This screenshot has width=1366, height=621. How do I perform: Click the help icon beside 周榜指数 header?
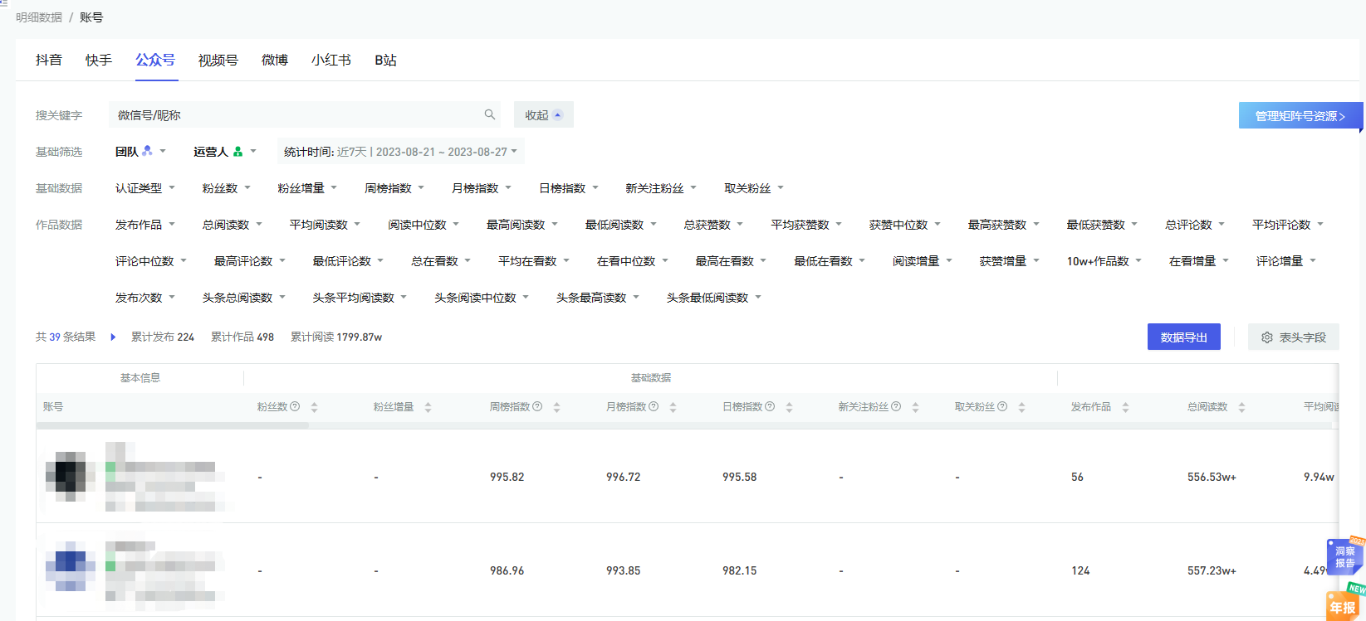click(x=537, y=406)
